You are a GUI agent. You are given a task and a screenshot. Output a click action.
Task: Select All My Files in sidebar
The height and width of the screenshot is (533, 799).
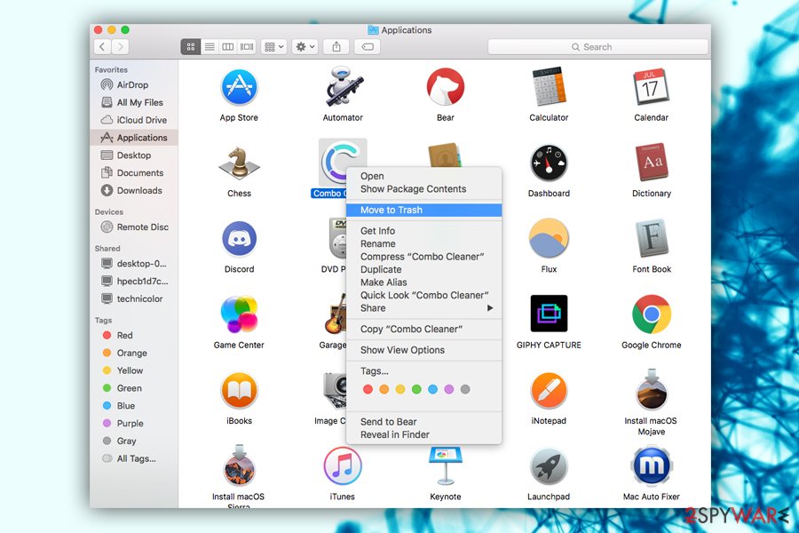[x=133, y=102]
